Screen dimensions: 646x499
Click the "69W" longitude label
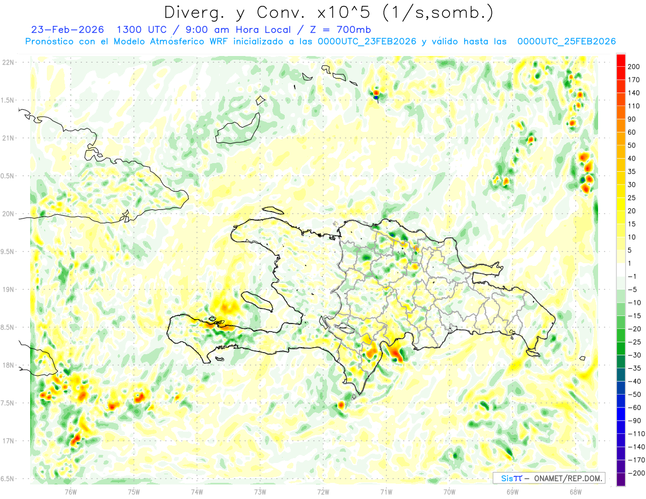tap(512, 492)
